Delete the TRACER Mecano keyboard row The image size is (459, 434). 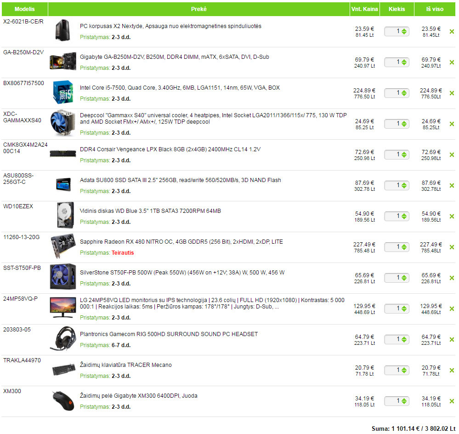coord(452,371)
